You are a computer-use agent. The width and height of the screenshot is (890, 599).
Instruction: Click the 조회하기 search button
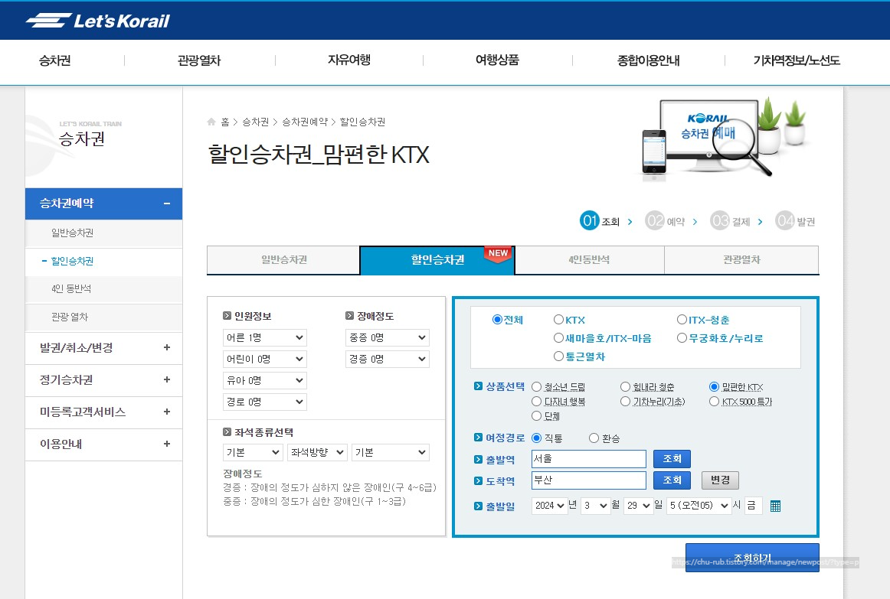tap(752, 558)
